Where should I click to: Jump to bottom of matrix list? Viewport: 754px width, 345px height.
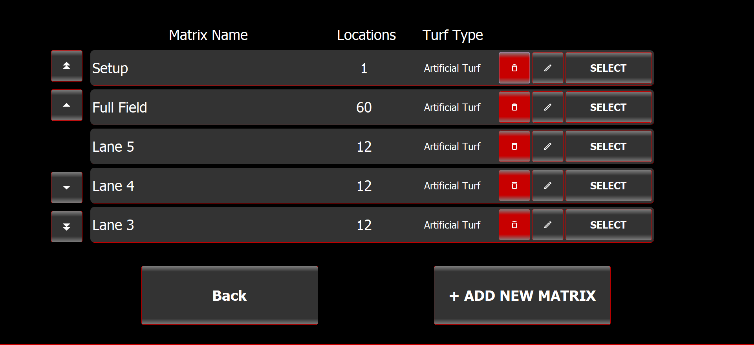(x=67, y=227)
